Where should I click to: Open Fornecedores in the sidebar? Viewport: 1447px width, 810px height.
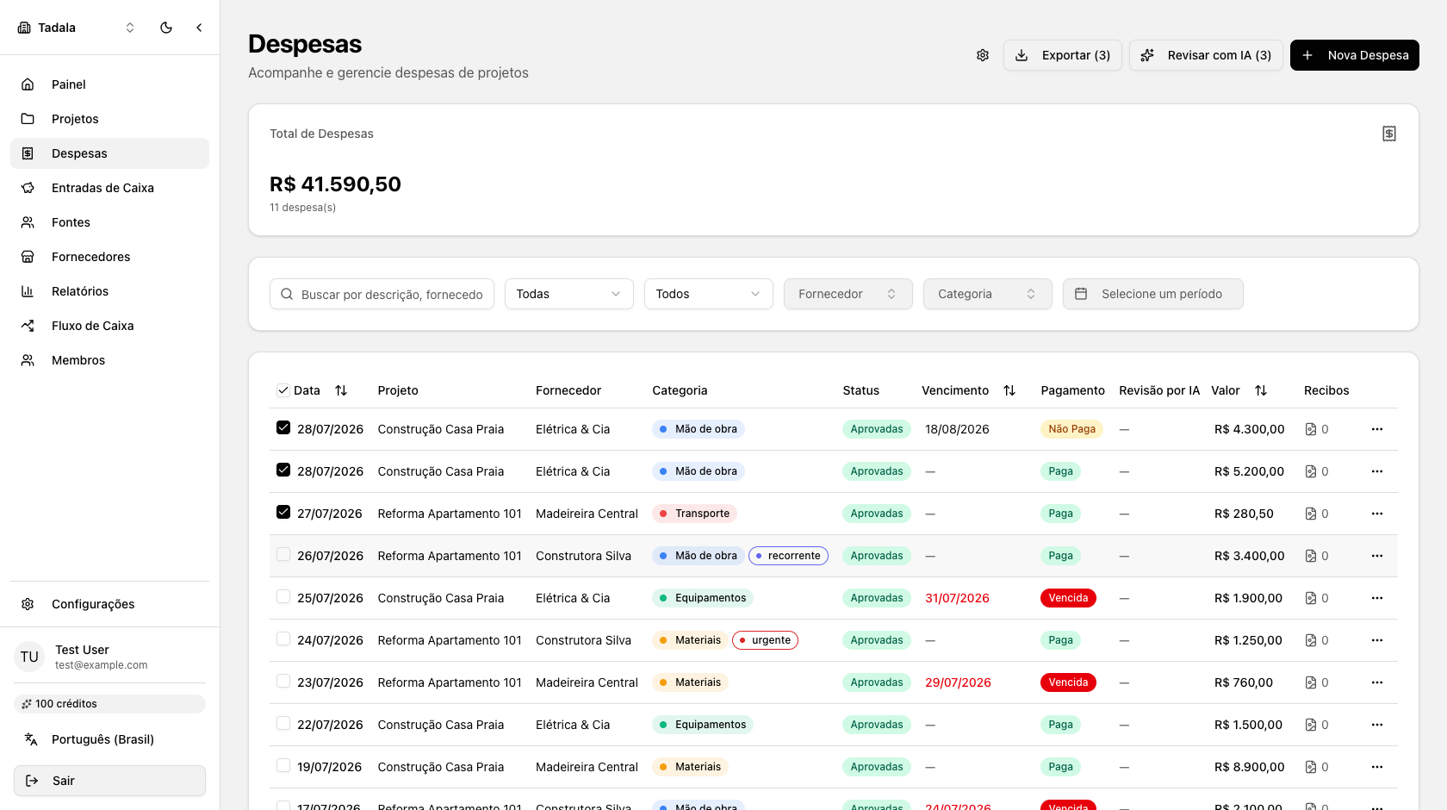click(109, 257)
